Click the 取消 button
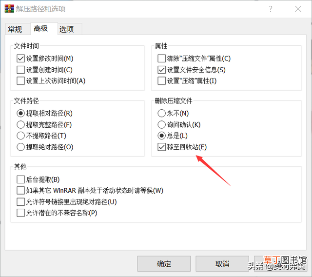Viewport: 312px width, 277px height. coord(222,264)
